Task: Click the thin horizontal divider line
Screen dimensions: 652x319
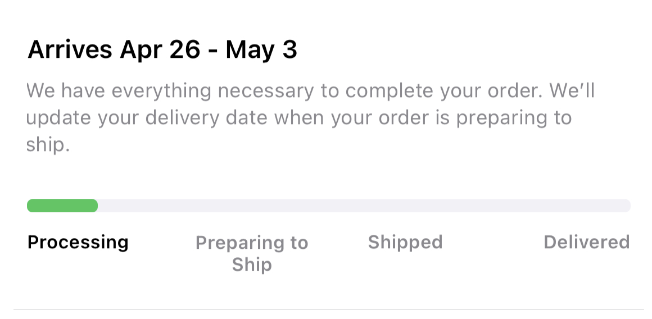Action: point(328,309)
